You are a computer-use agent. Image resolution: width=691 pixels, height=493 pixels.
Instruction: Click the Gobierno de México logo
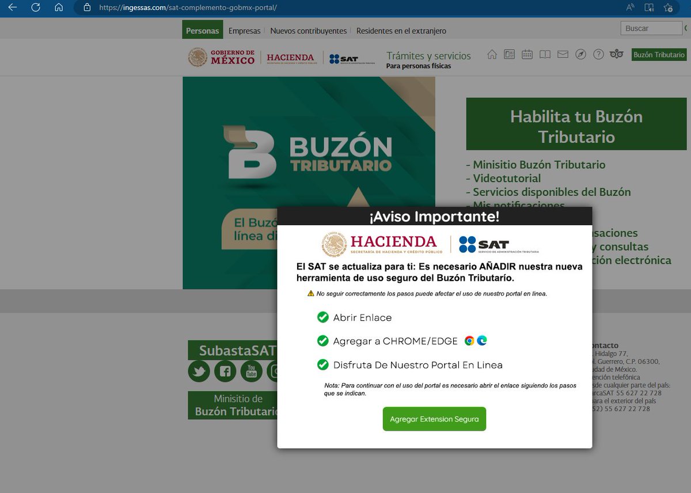click(221, 57)
